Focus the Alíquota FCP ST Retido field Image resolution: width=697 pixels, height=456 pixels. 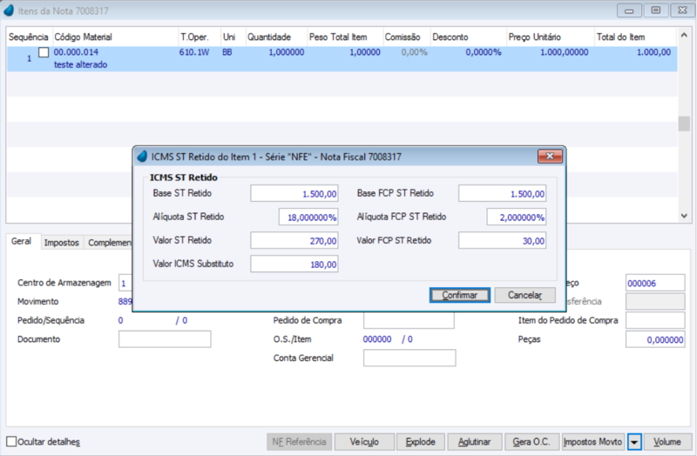click(x=517, y=217)
